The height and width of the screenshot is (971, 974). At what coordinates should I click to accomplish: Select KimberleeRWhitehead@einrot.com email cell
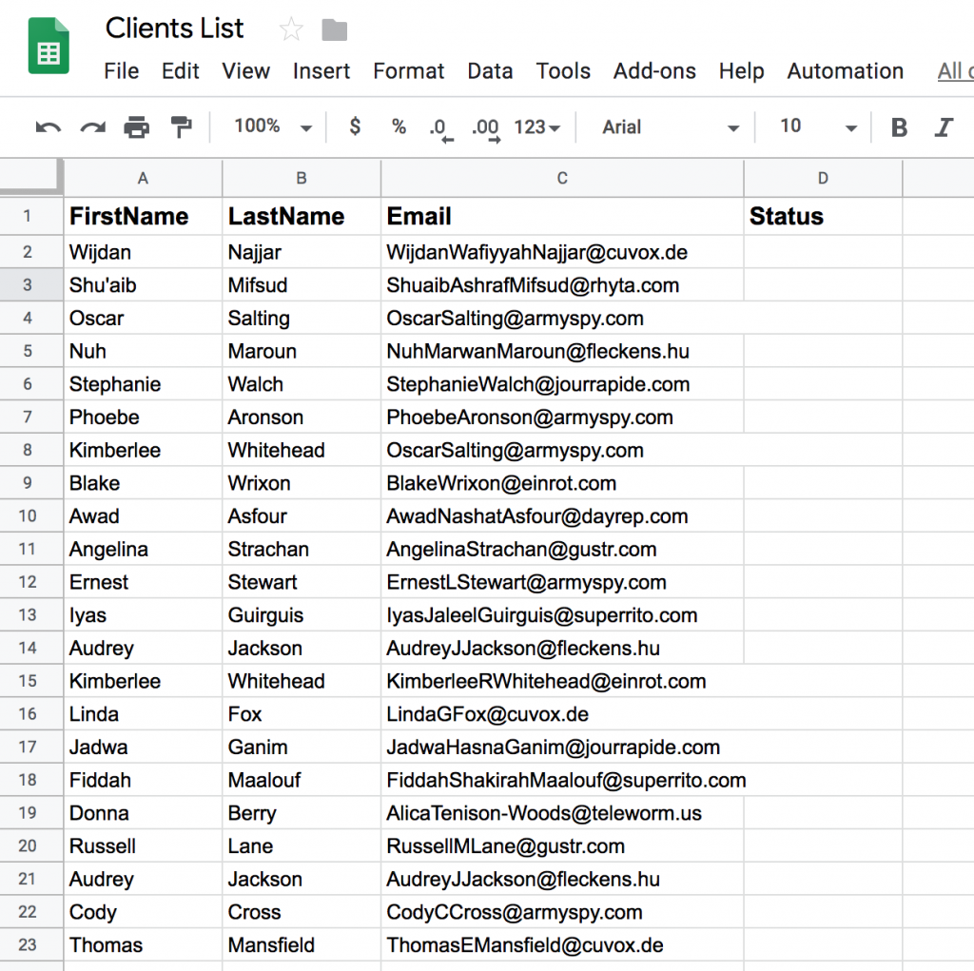pos(562,681)
